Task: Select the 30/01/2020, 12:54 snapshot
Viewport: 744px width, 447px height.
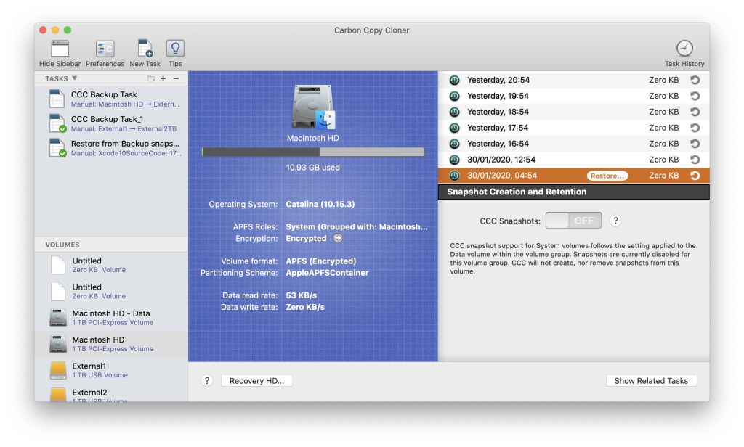Action: pos(574,159)
